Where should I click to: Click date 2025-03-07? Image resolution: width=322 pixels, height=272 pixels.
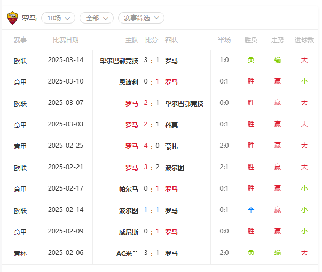click(66, 103)
